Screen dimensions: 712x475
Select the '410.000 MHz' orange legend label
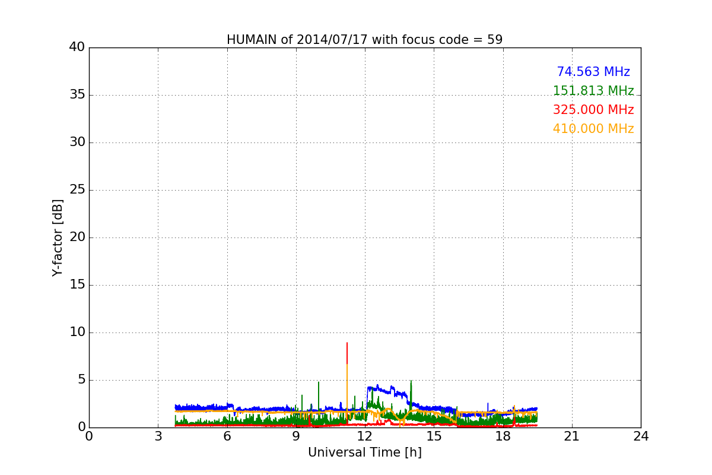(593, 129)
